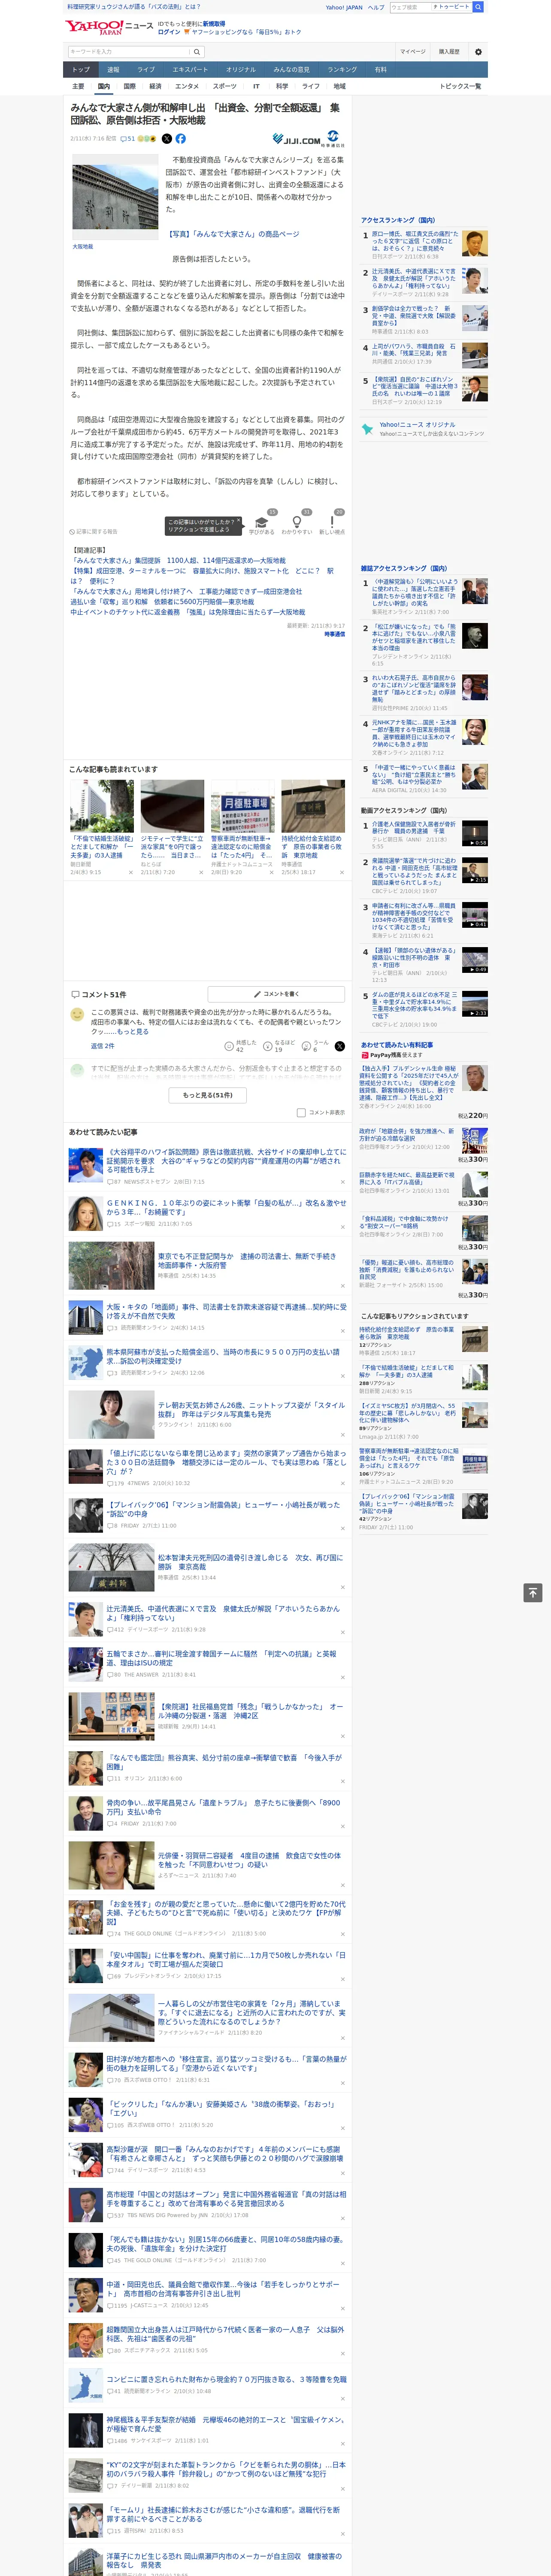
Task: Click the もっと見る(51件) button
Action: click(x=207, y=1095)
